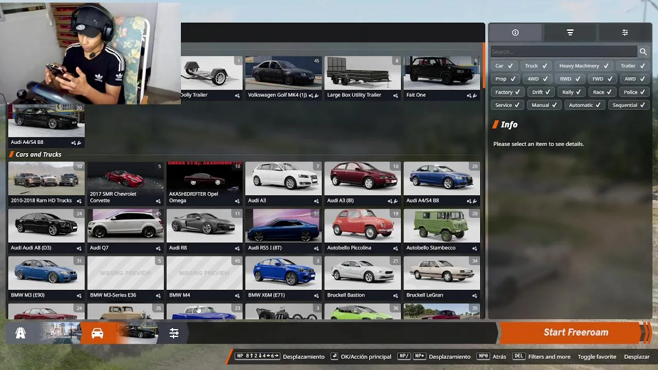Select the Audi Audi A8 (D3) card

(x=46, y=231)
